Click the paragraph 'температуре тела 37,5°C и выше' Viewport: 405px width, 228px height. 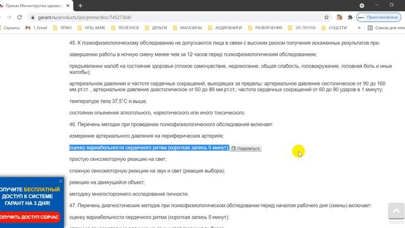(x=108, y=101)
